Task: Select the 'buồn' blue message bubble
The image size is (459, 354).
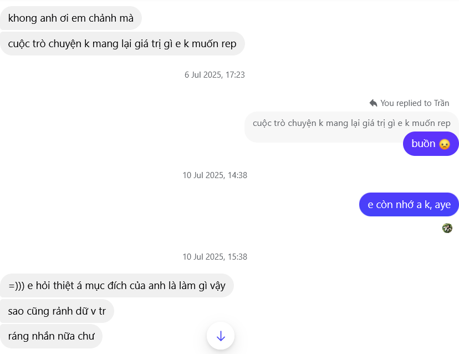Action: (431, 144)
